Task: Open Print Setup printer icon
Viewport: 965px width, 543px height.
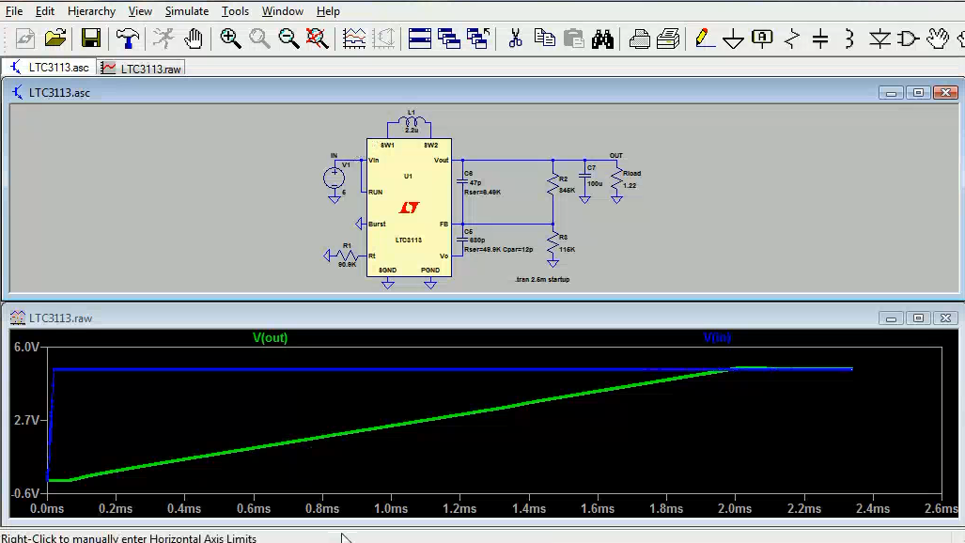Action: tap(640, 39)
